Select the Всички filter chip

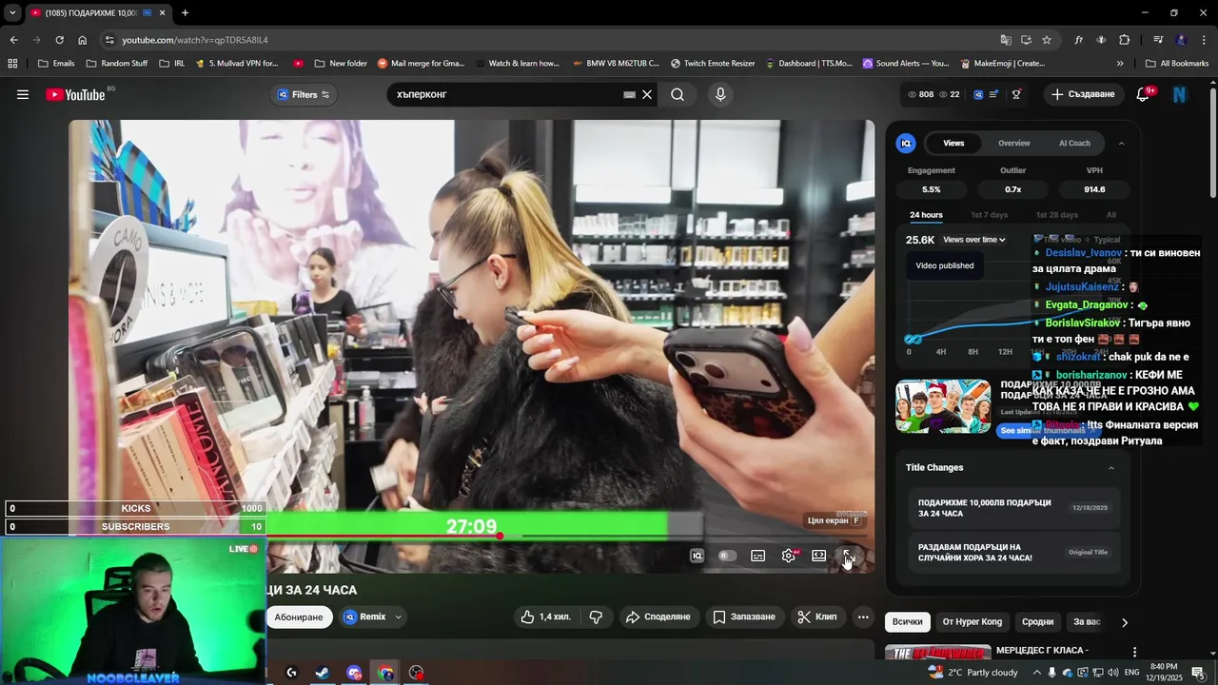pos(907,621)
